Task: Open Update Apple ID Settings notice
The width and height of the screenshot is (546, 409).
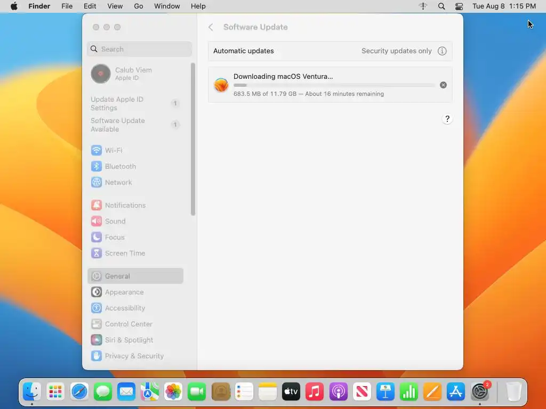Action: pos(135,103)
